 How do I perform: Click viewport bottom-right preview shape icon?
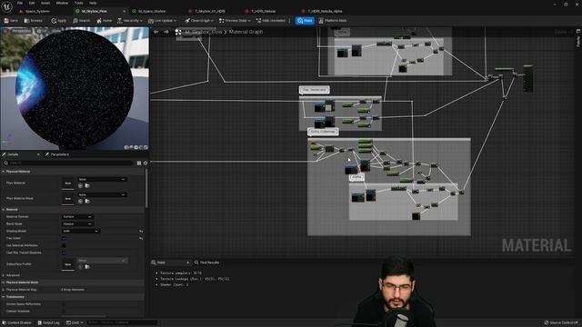145,147
